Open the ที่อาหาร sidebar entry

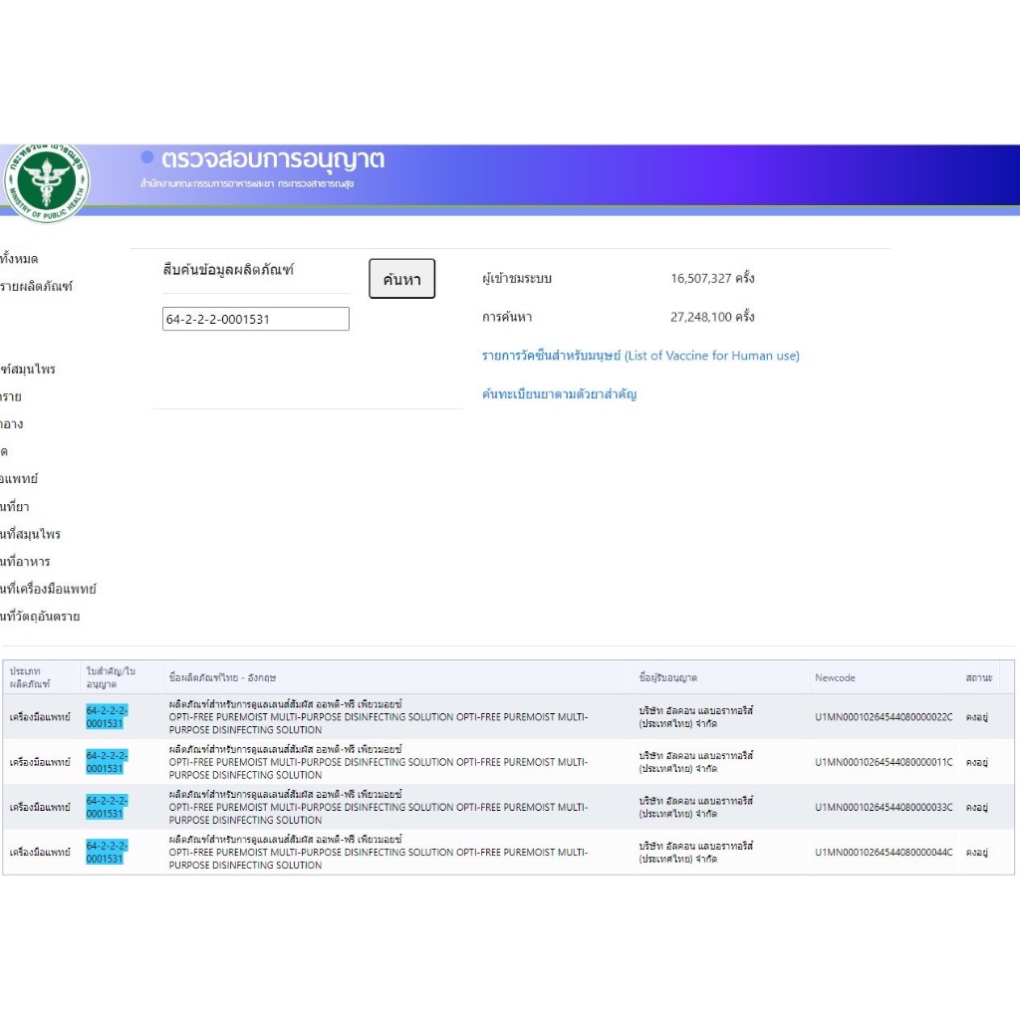point(25,562)
